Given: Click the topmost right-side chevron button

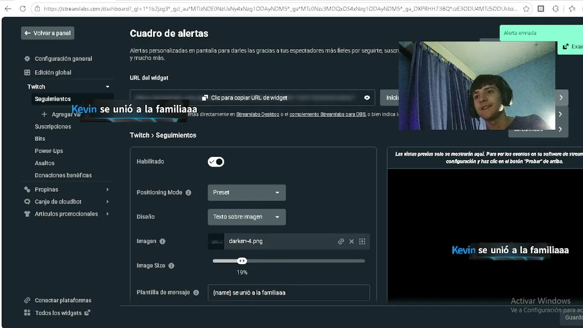Looking at the screenshot, I should tap(561, 97).
